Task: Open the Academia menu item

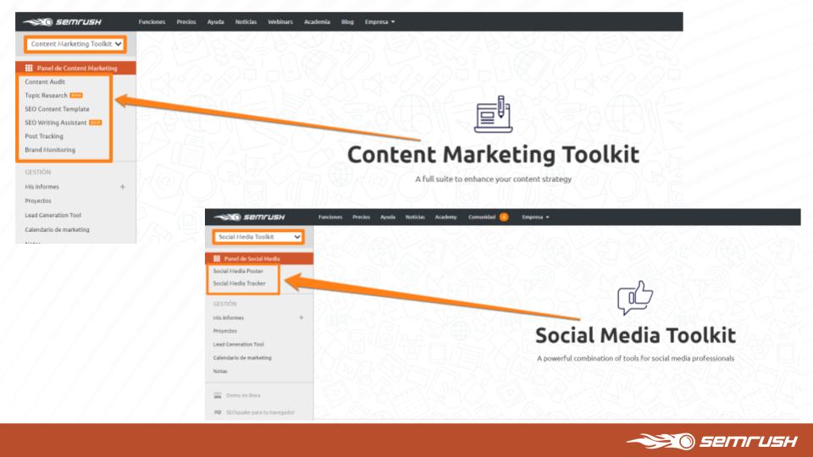Action: coord(317,22)
